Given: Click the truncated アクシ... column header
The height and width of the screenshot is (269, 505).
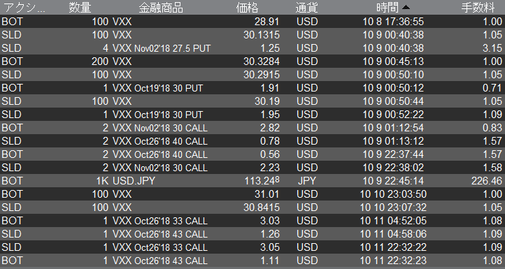Looking at the screenshot, I should [24, 8].
